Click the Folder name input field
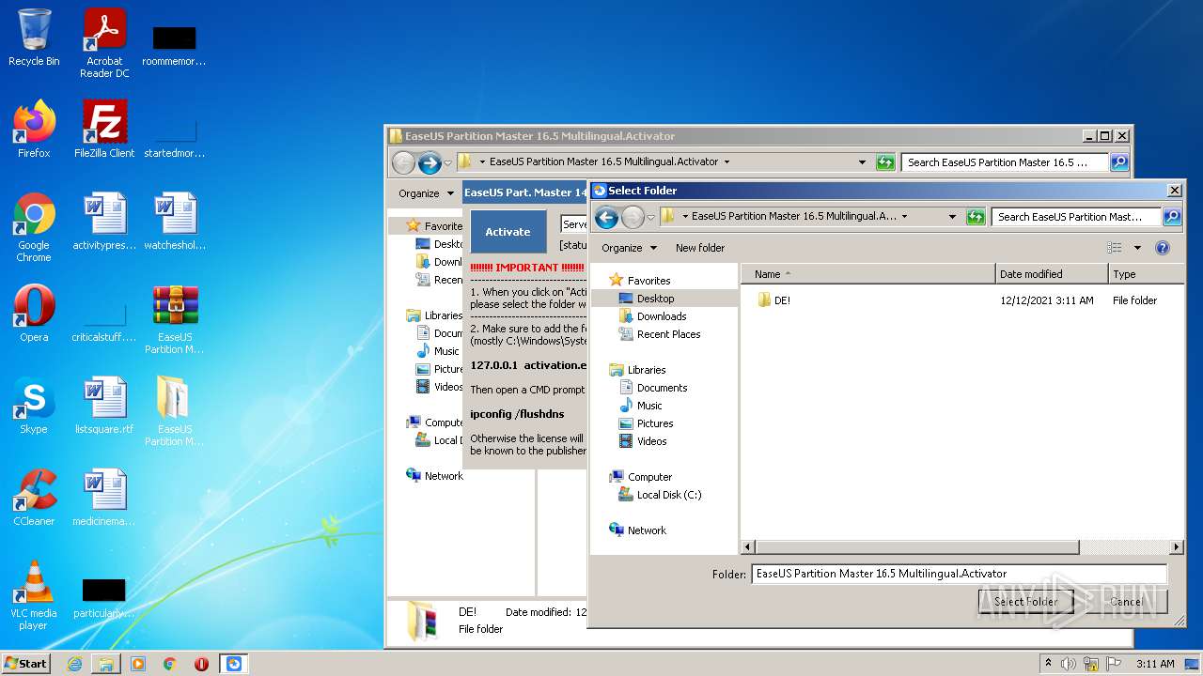 pyautogui.click(x=959, y=574)
